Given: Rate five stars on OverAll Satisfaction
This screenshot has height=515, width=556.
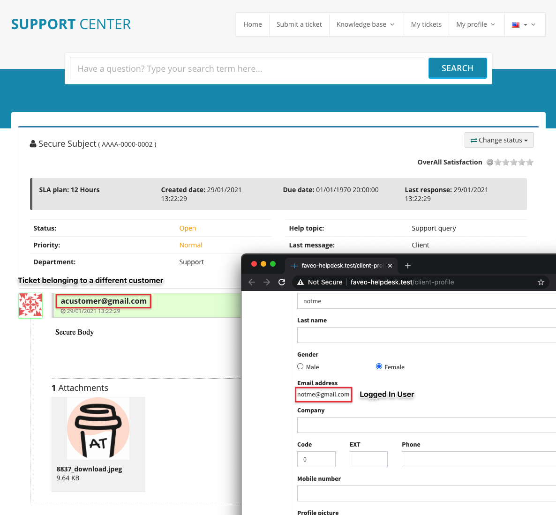Looking at the screenshot, I should (x=530, y=162).
